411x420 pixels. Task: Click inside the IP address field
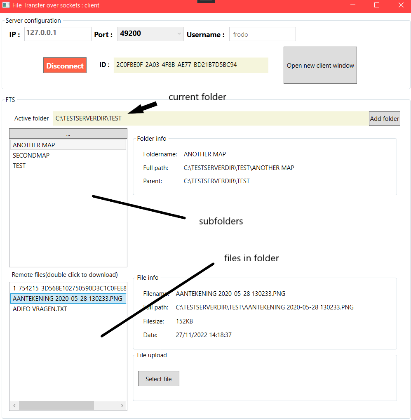tap(57, 34)
